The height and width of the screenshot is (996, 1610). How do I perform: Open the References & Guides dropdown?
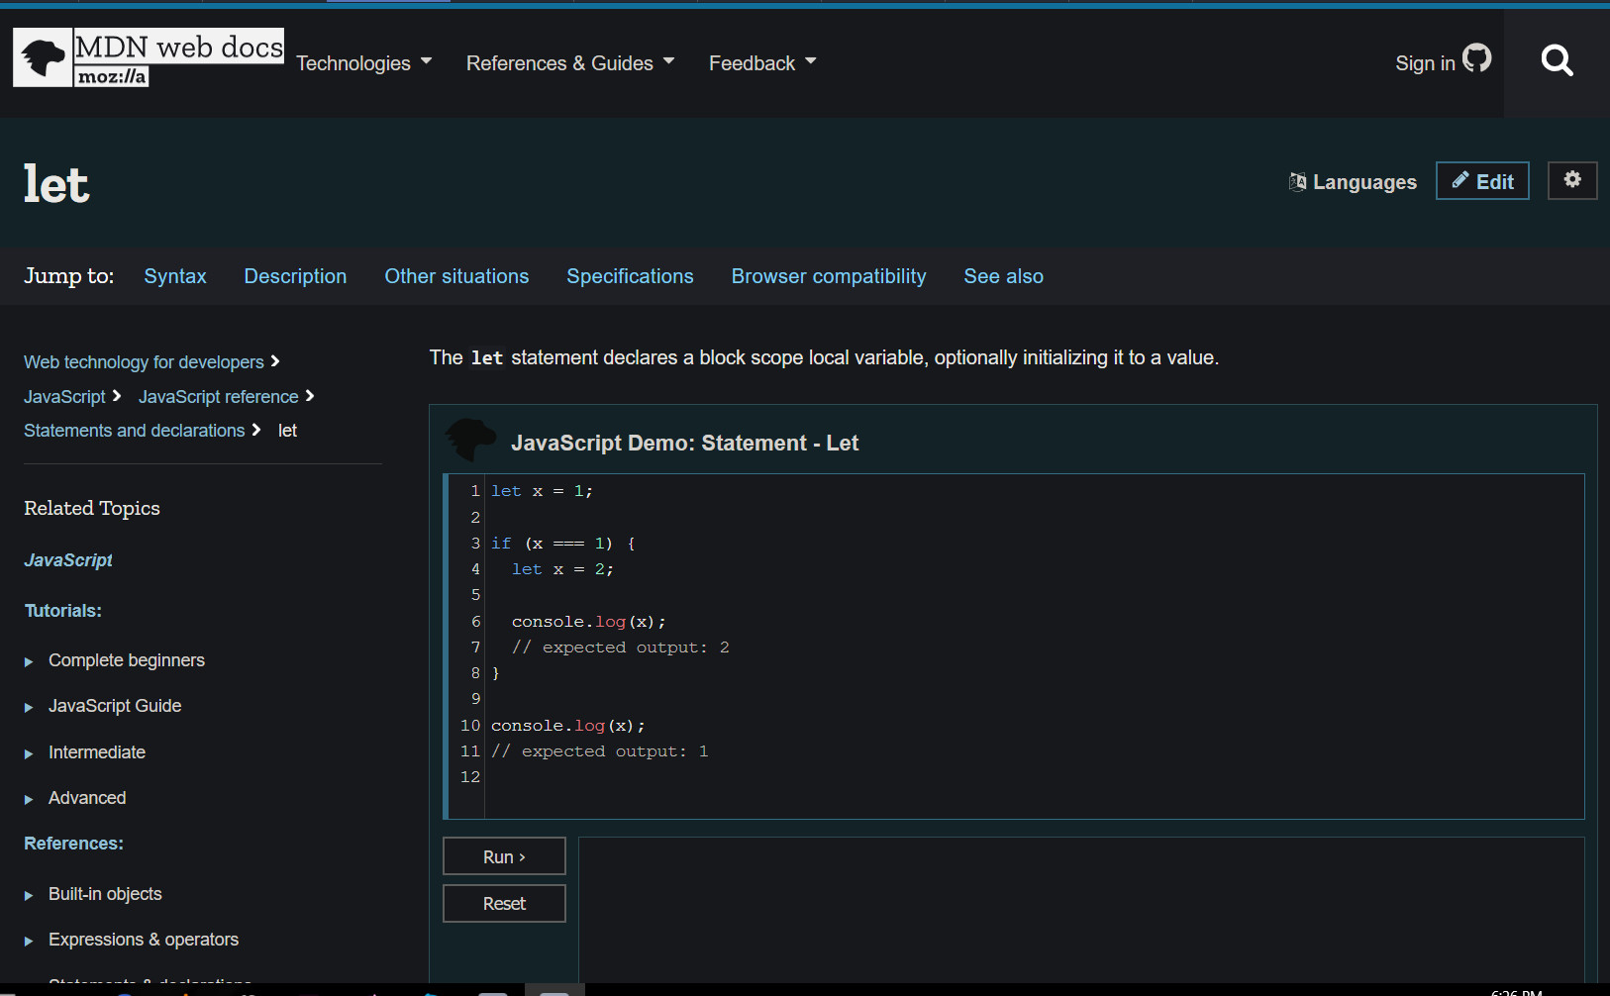click(570, 63)
